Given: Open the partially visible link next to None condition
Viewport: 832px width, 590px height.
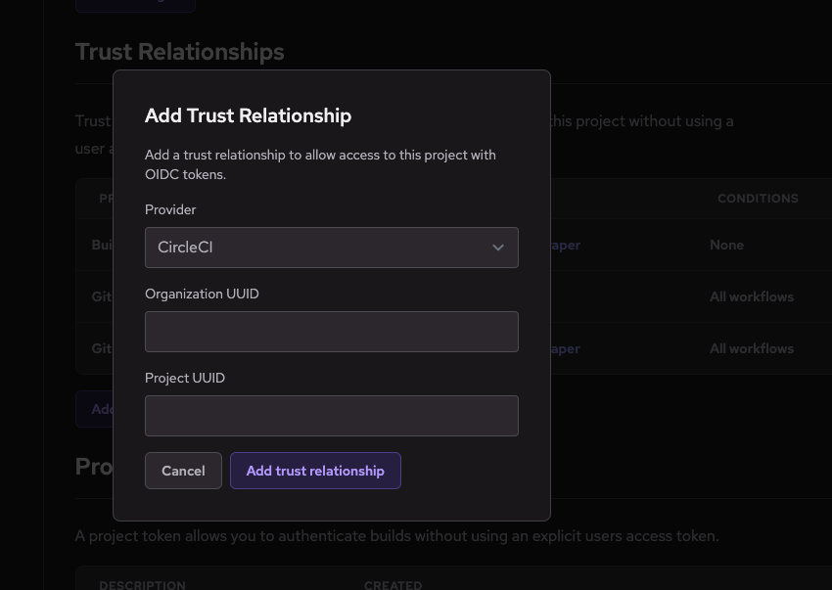Looking at the screenshot, I should pos(563,245).
